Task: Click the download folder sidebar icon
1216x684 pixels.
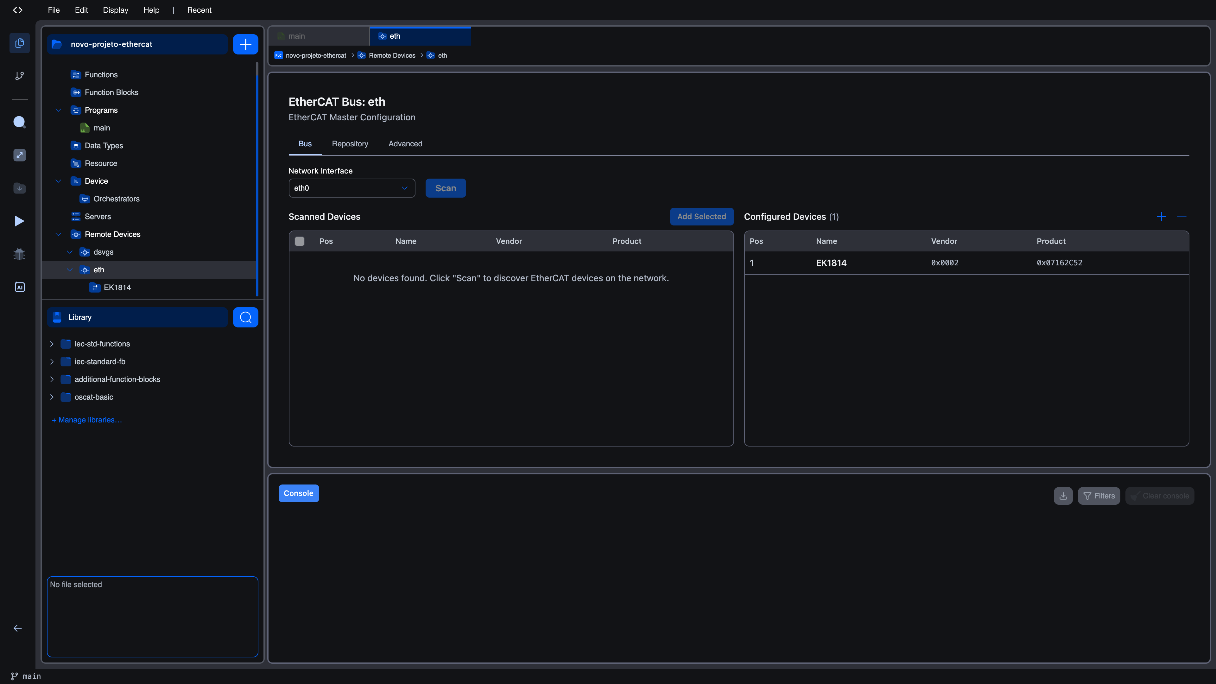Action: point(19,188)
